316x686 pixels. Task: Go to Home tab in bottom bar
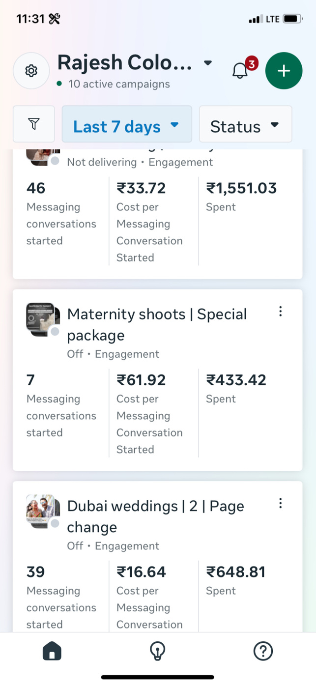pos(52,652)
